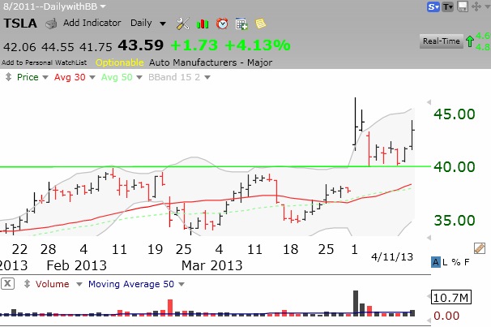Open the Daily timeframe dropdown
The image size is (491, 327).
[x=148, y=24]
